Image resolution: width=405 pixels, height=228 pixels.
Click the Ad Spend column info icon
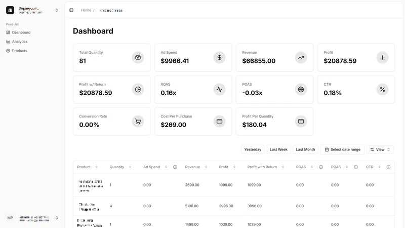pos(175,167)
